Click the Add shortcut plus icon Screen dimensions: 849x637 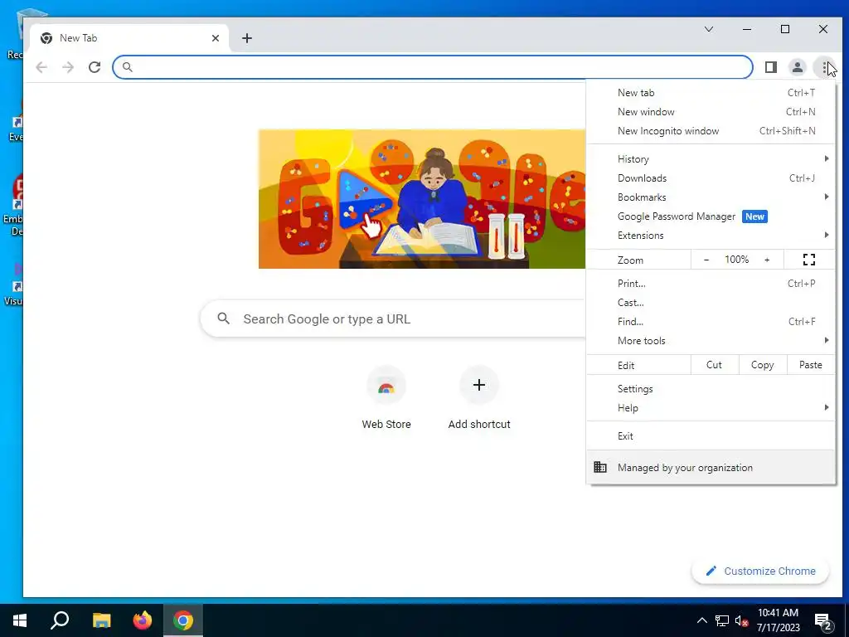click(478, 385)
